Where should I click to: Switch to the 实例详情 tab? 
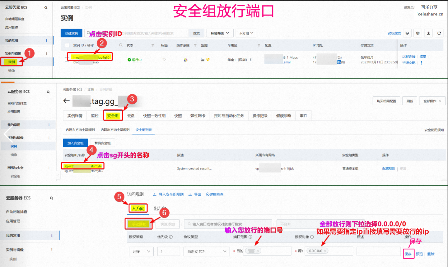(x=75, y=116)
